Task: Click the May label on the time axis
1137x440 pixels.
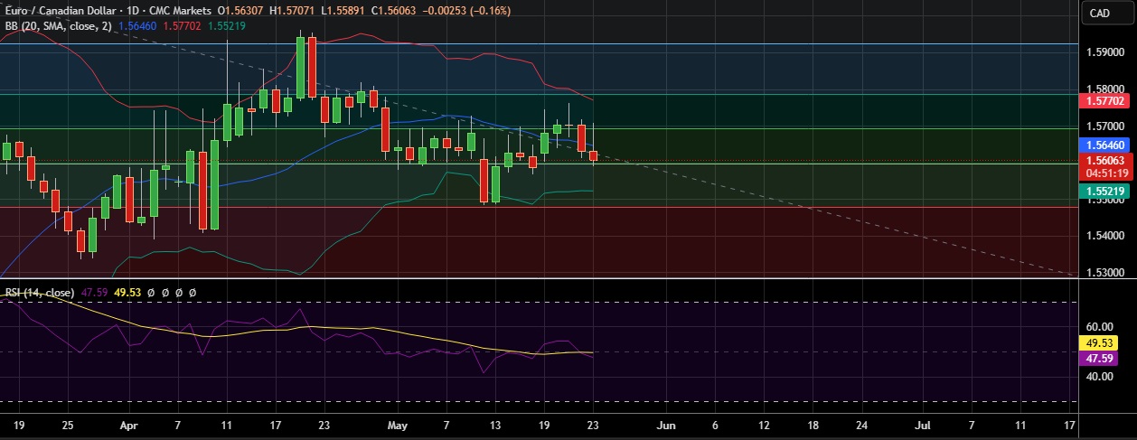Action: 399,424
